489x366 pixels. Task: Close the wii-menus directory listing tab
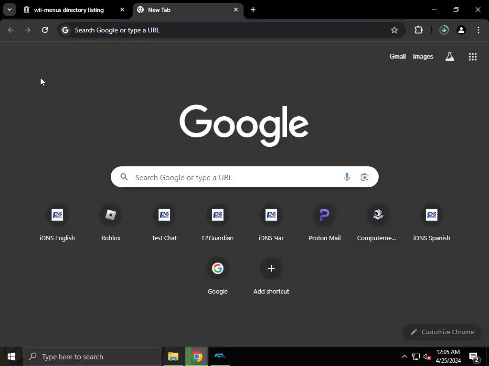point(122,10)
